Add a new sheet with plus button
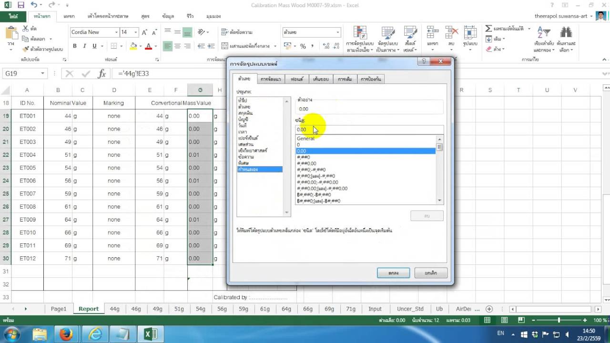Viewport: 610px width, 343px height. 489,309
